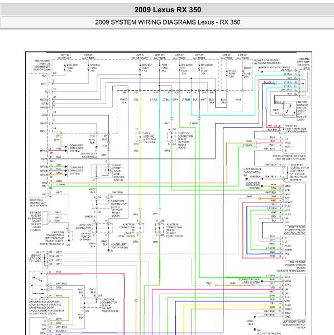Click the RR DOOR RH fuse label
This screenshot has width=334, height=335.
(187, 69)
